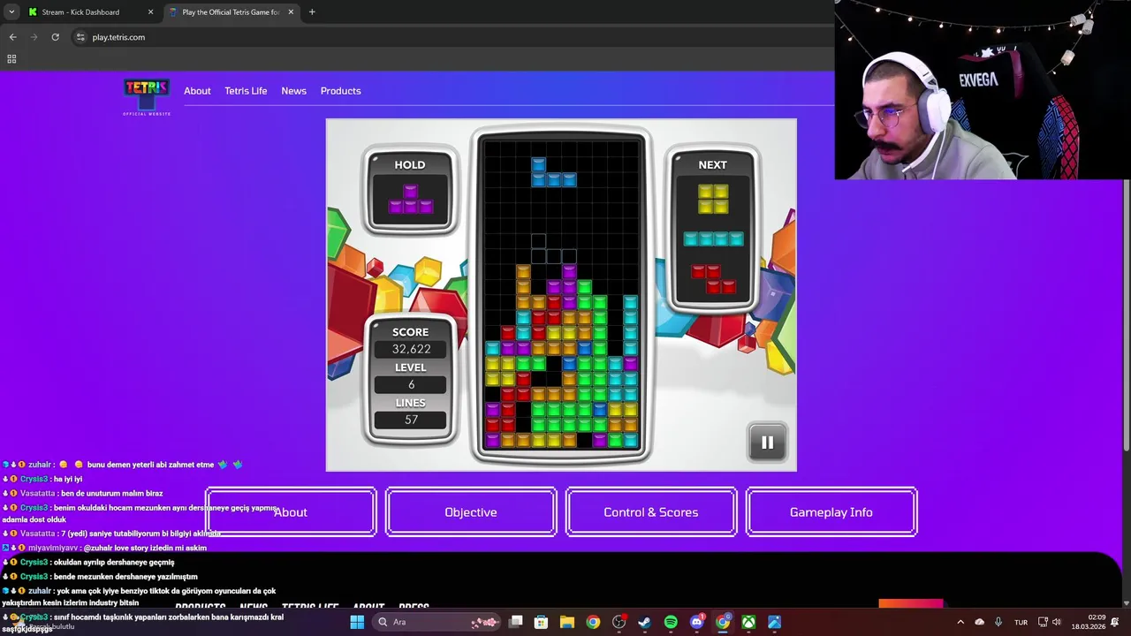Open Task View on the taskbar

[516, 622]
